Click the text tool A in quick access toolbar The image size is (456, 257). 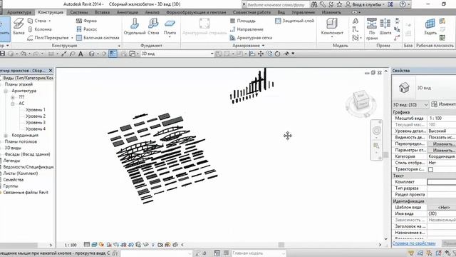[81, 54]
